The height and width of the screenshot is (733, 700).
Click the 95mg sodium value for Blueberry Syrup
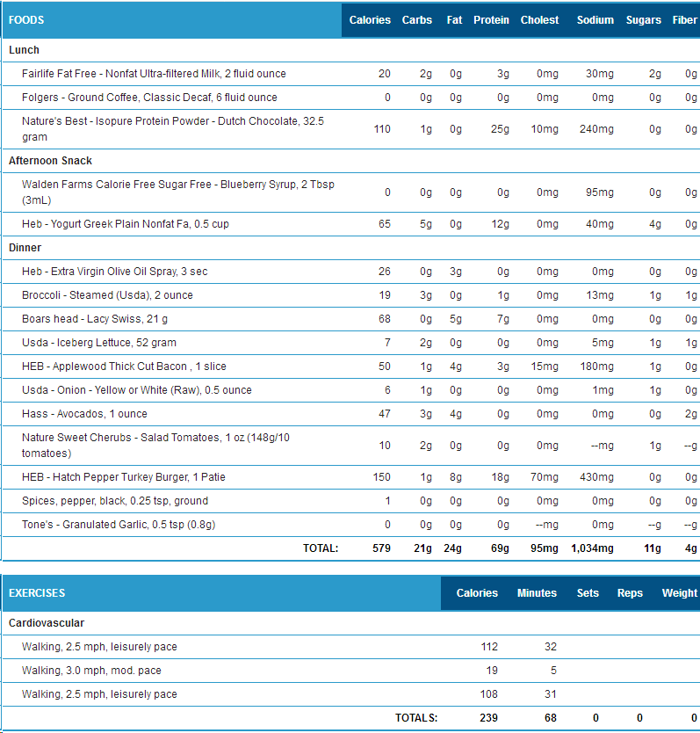[x=600, y=192]
